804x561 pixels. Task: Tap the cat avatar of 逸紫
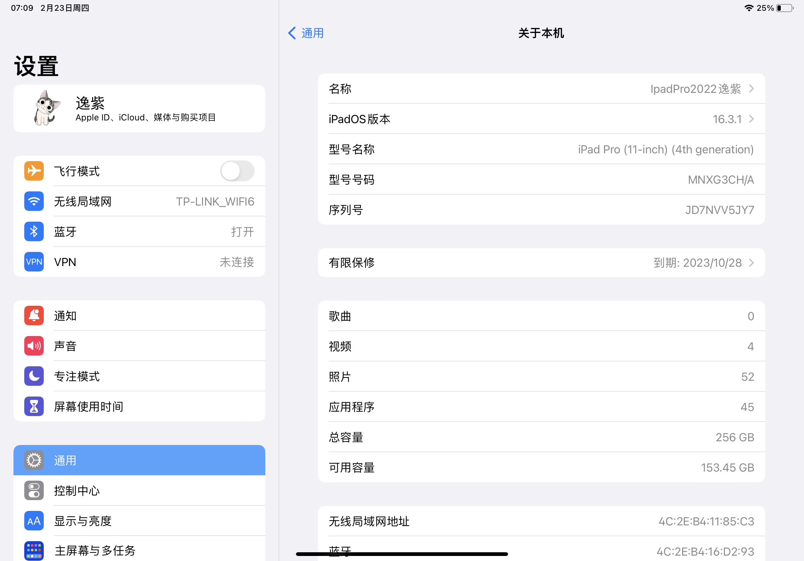pos(47,108)
